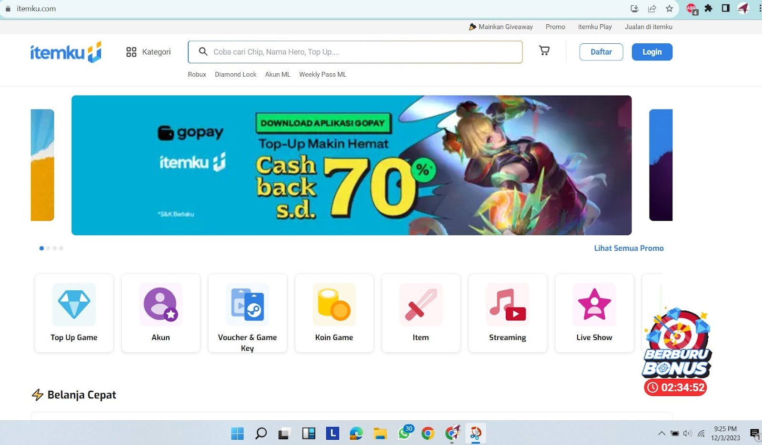Open the Top Up Game category
The height and width of the screenshot is (445, 762).
click(74, 313)
